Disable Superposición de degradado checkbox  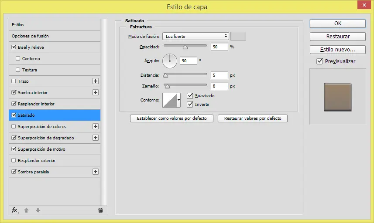pos(14,138)
